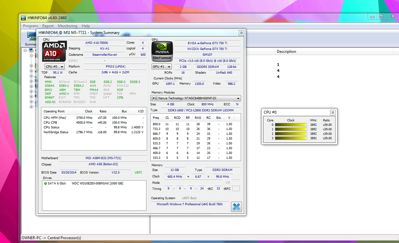Click the OWNER-PC status bar path
This screenshot has height=243, width=399.
[51, 238]
